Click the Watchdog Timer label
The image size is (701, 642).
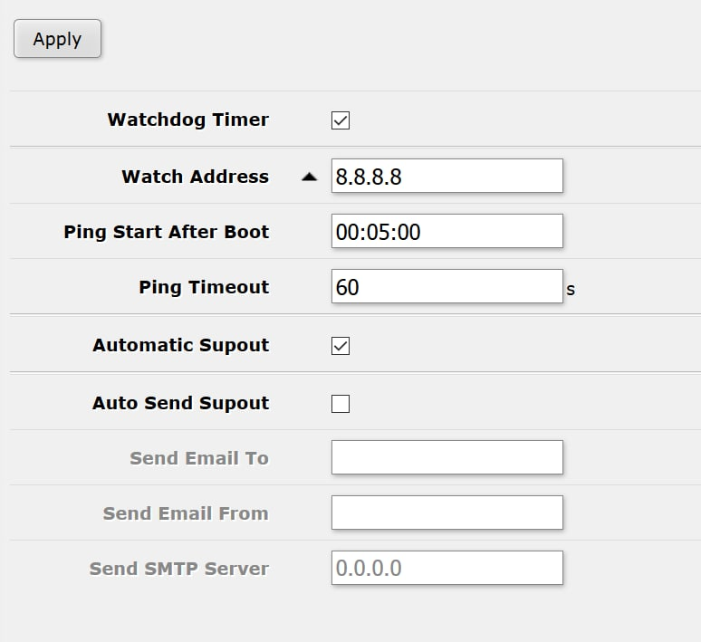tap(188, 120)
